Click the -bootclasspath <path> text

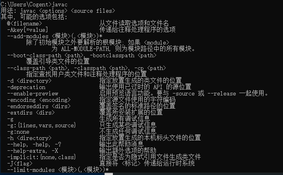click(123, 55)
